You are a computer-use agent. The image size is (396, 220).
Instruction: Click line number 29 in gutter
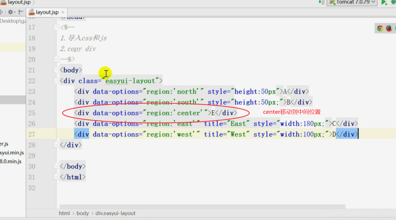pyautogui.click(x=32, y=156)
